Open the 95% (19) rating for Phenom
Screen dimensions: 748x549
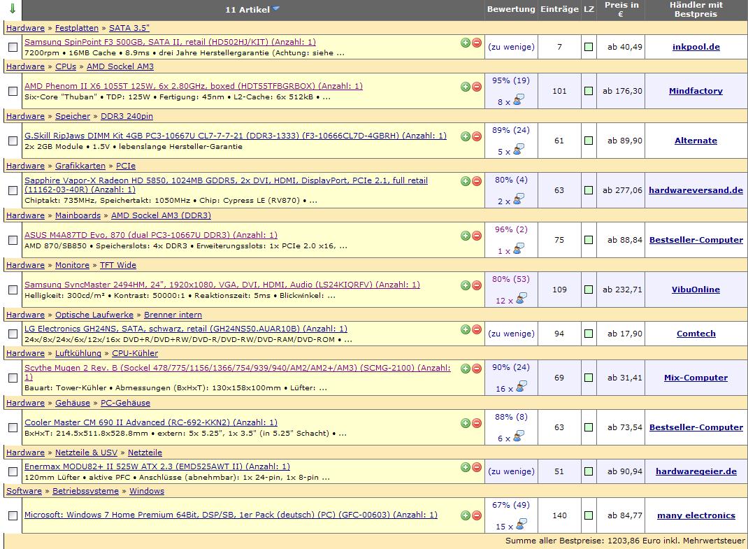tap(511, 80)
